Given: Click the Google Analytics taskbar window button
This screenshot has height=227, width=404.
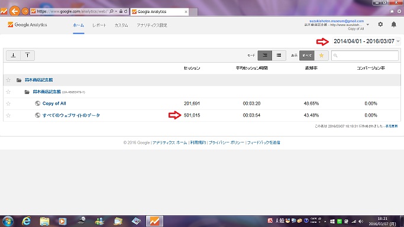Looking at the screenshot, I should tap(154, 221).
